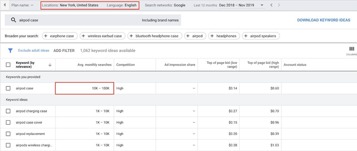Screen dimensions: 357x151
Task: Sort by Ad impression share column
Action: click(180, 65)
